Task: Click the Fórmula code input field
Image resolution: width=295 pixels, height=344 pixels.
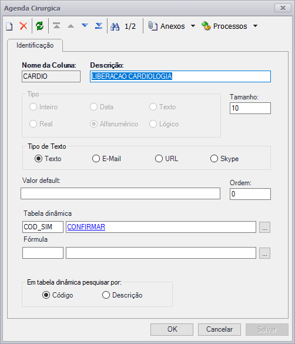Action: tap(43, 253)
